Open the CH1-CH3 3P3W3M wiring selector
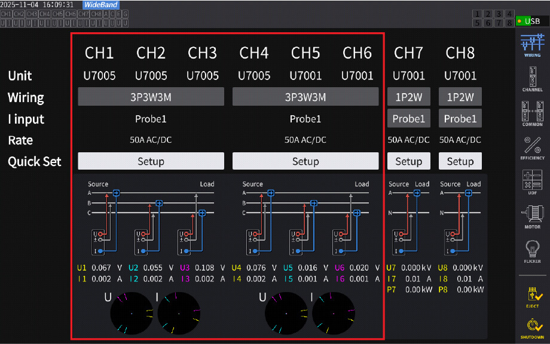Screen dimensions: 550x344 [151, 97]
